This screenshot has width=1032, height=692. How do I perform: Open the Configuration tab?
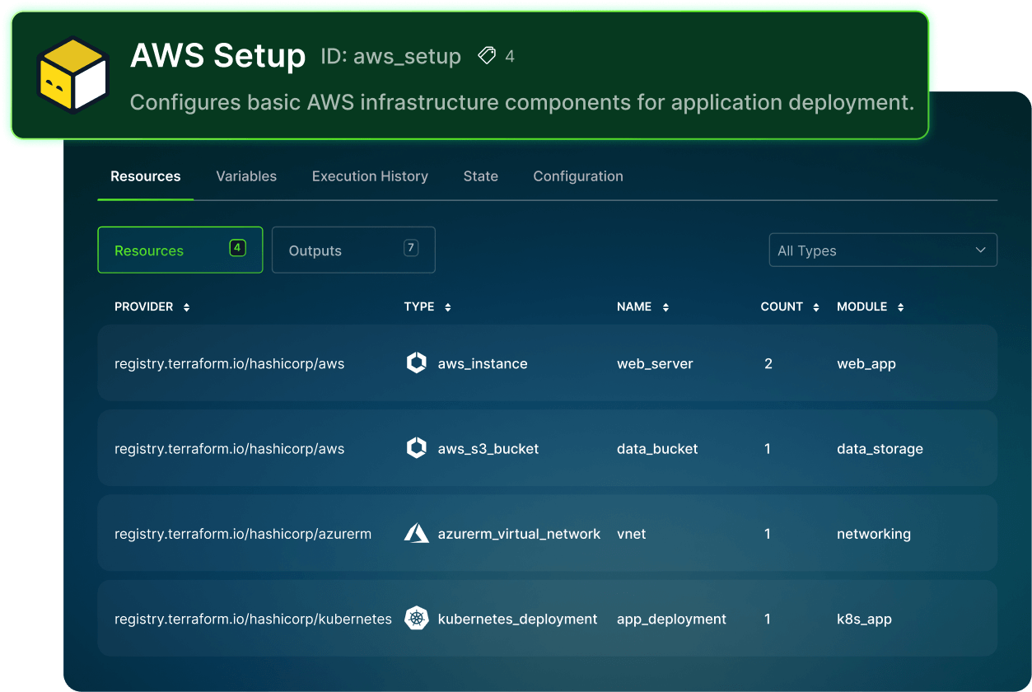click(x=578, y=176)
